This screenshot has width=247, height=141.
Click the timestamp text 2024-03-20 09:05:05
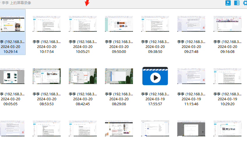click(x=10, y=101)
